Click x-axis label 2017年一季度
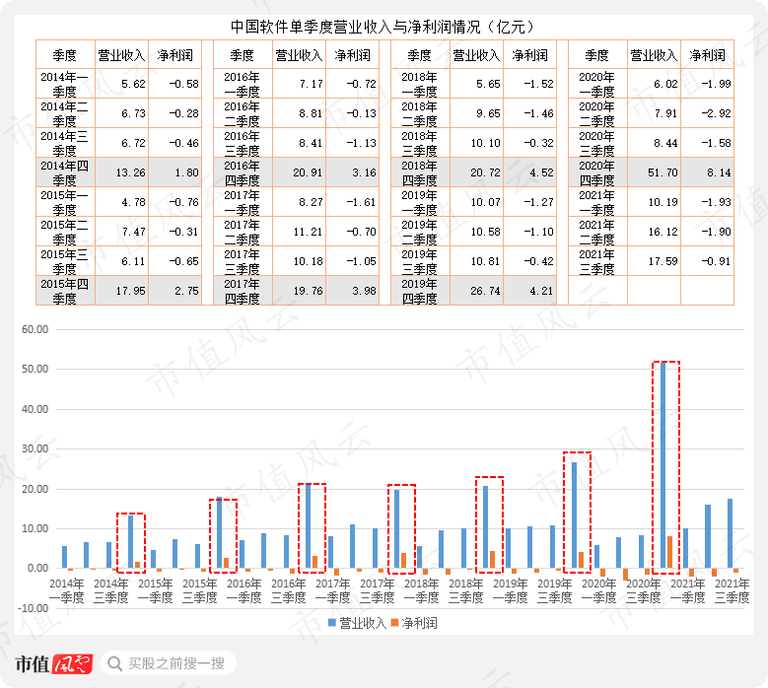Screen dimensions: 768x688 click(x=332, y=590)
